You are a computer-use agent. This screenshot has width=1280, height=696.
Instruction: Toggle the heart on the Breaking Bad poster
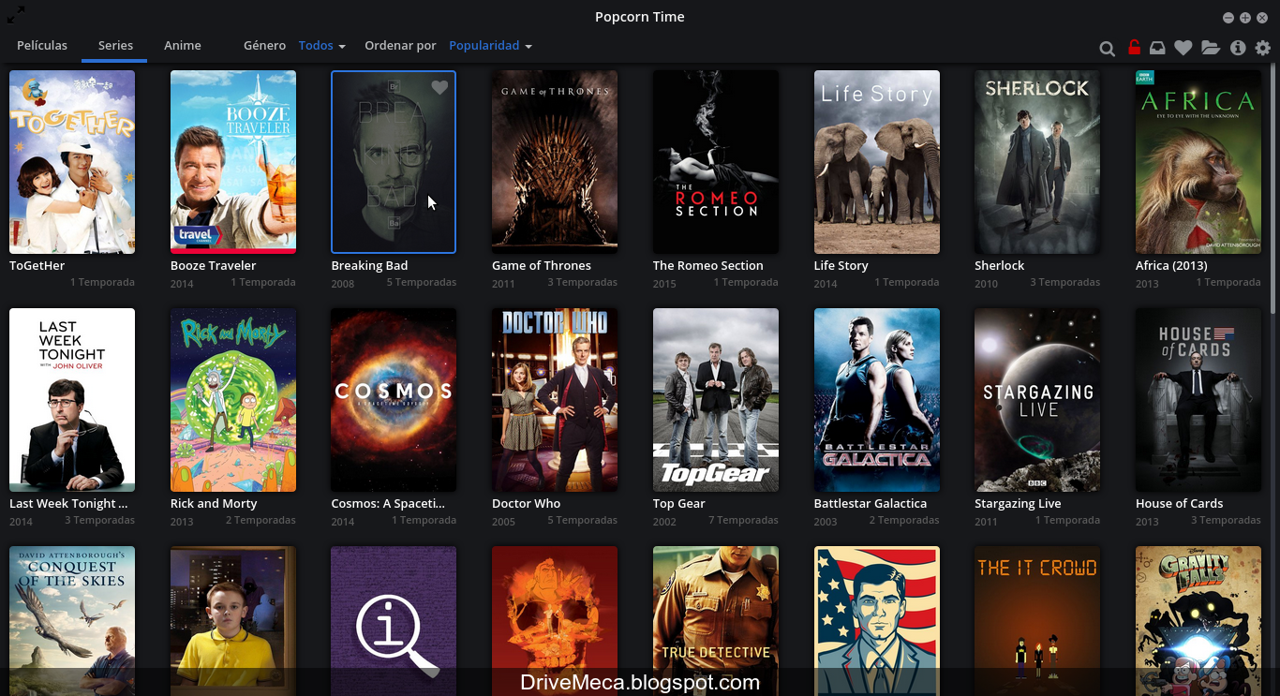439,87
